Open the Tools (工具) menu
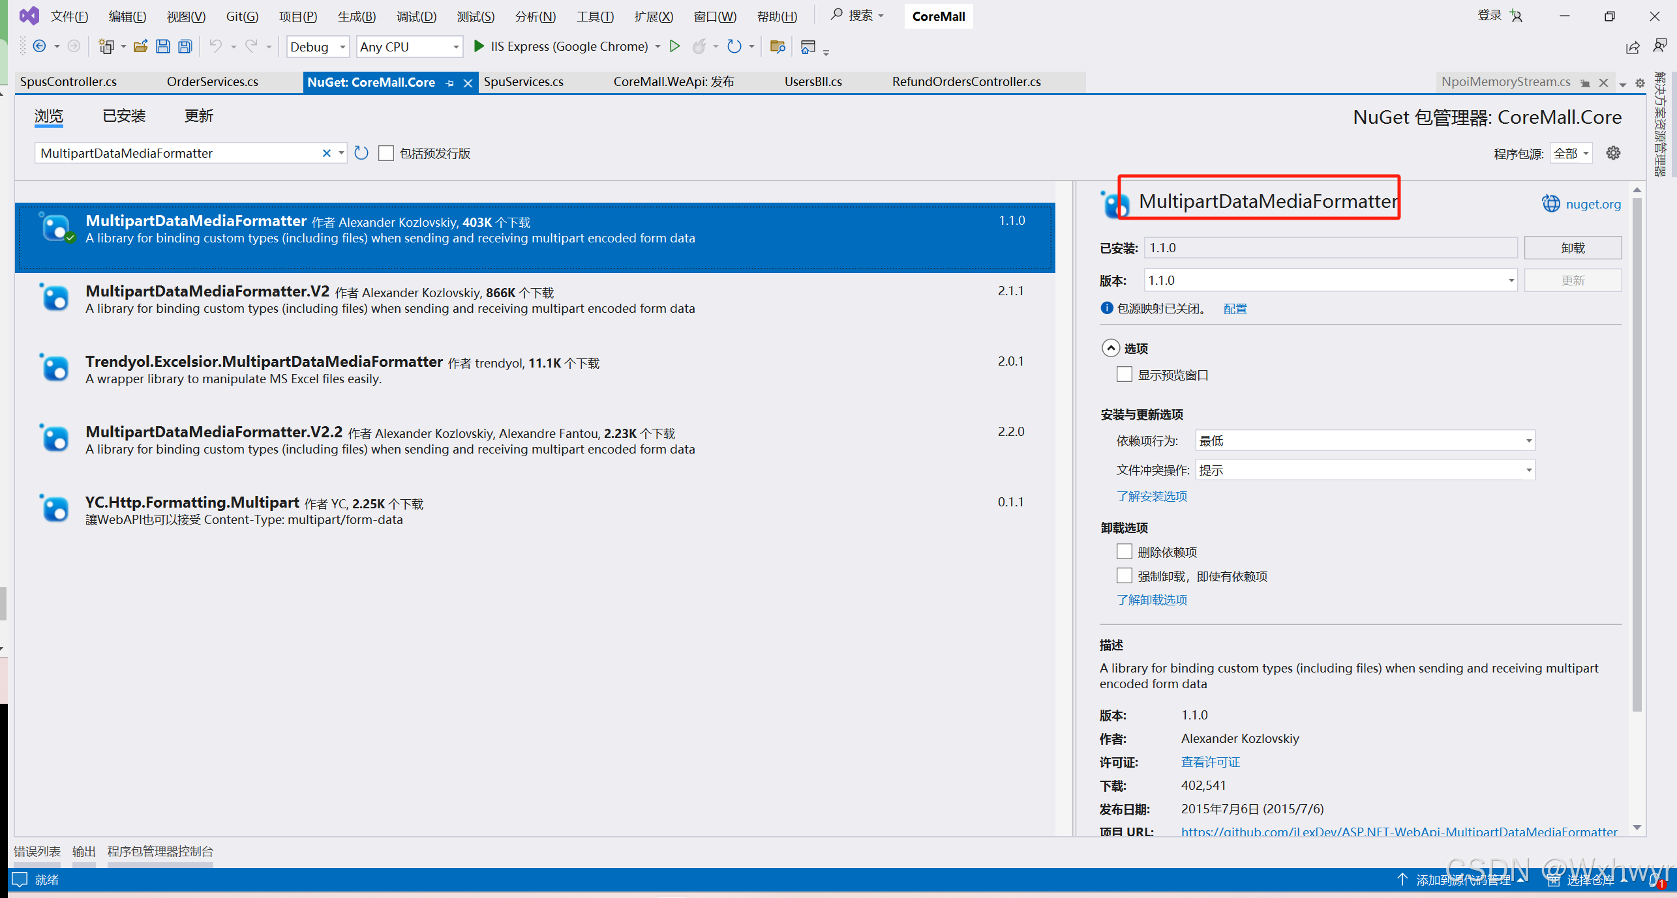The image size is (1677, 898). tap(595, 16)
